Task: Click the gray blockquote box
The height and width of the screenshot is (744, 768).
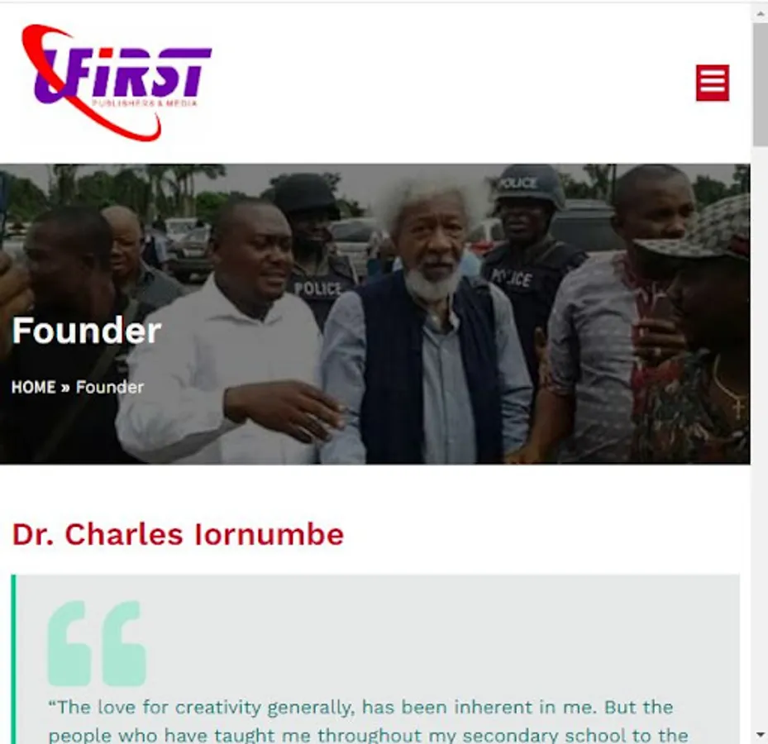Action: click(x=375, y=659)
